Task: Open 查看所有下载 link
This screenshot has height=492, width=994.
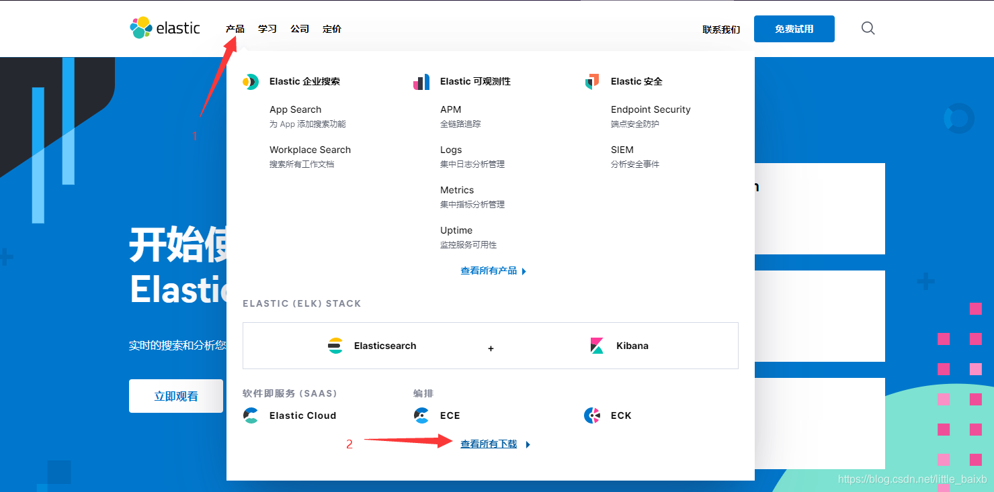Action: coord(489,444)
